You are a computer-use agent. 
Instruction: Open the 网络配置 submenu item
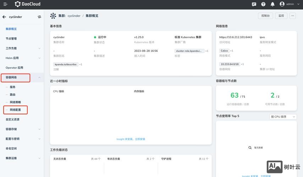pos(16,110)
